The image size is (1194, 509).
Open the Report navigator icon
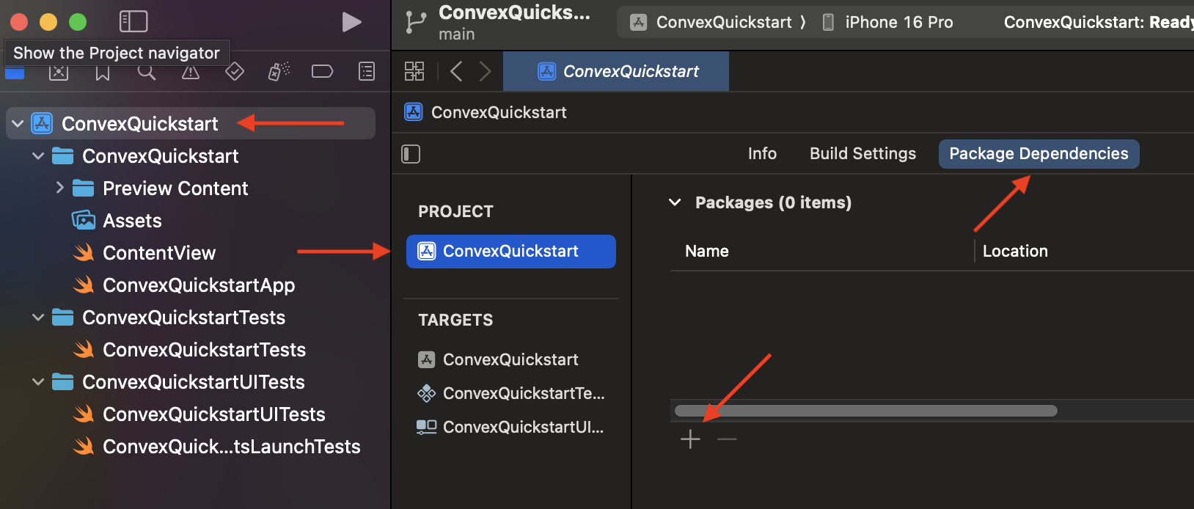pyautogui.click(x=367, y=71)
